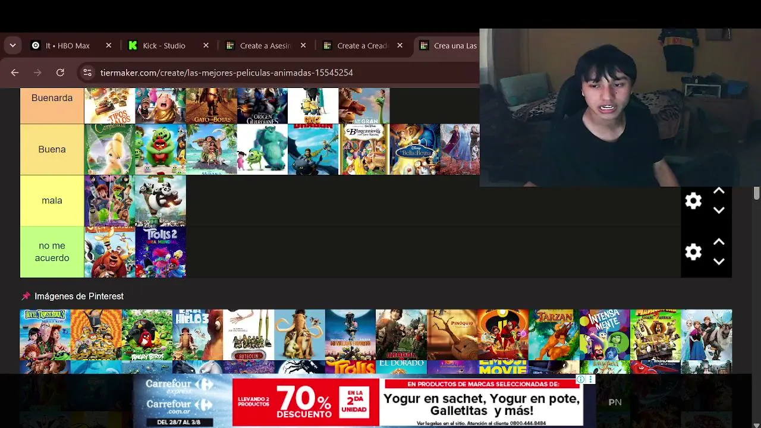Pick the Tarzan poster from the pool
The width and height of the screenshot is (761, 428).
click(x=554, y=335)
